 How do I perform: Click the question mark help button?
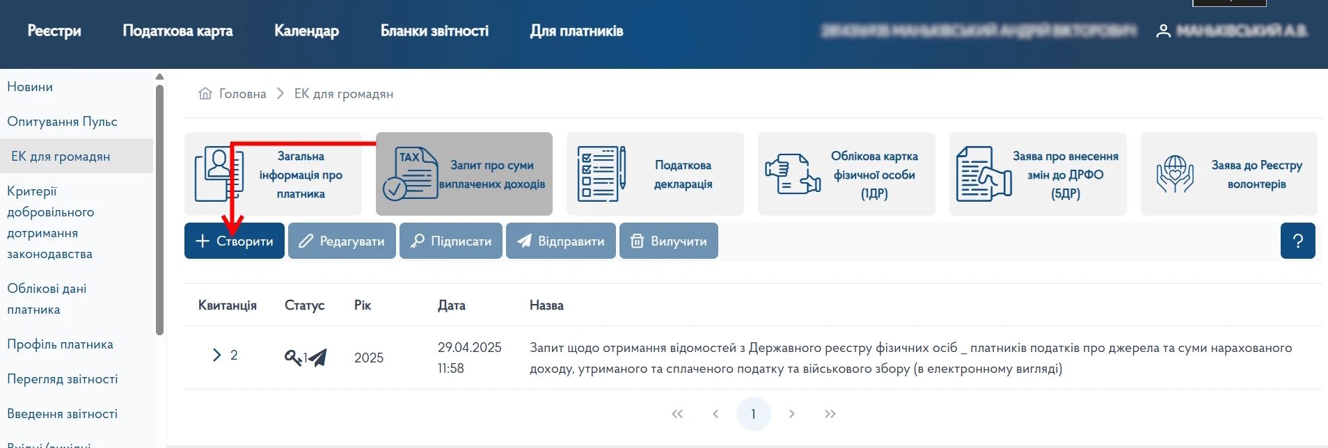[1297, 241]
